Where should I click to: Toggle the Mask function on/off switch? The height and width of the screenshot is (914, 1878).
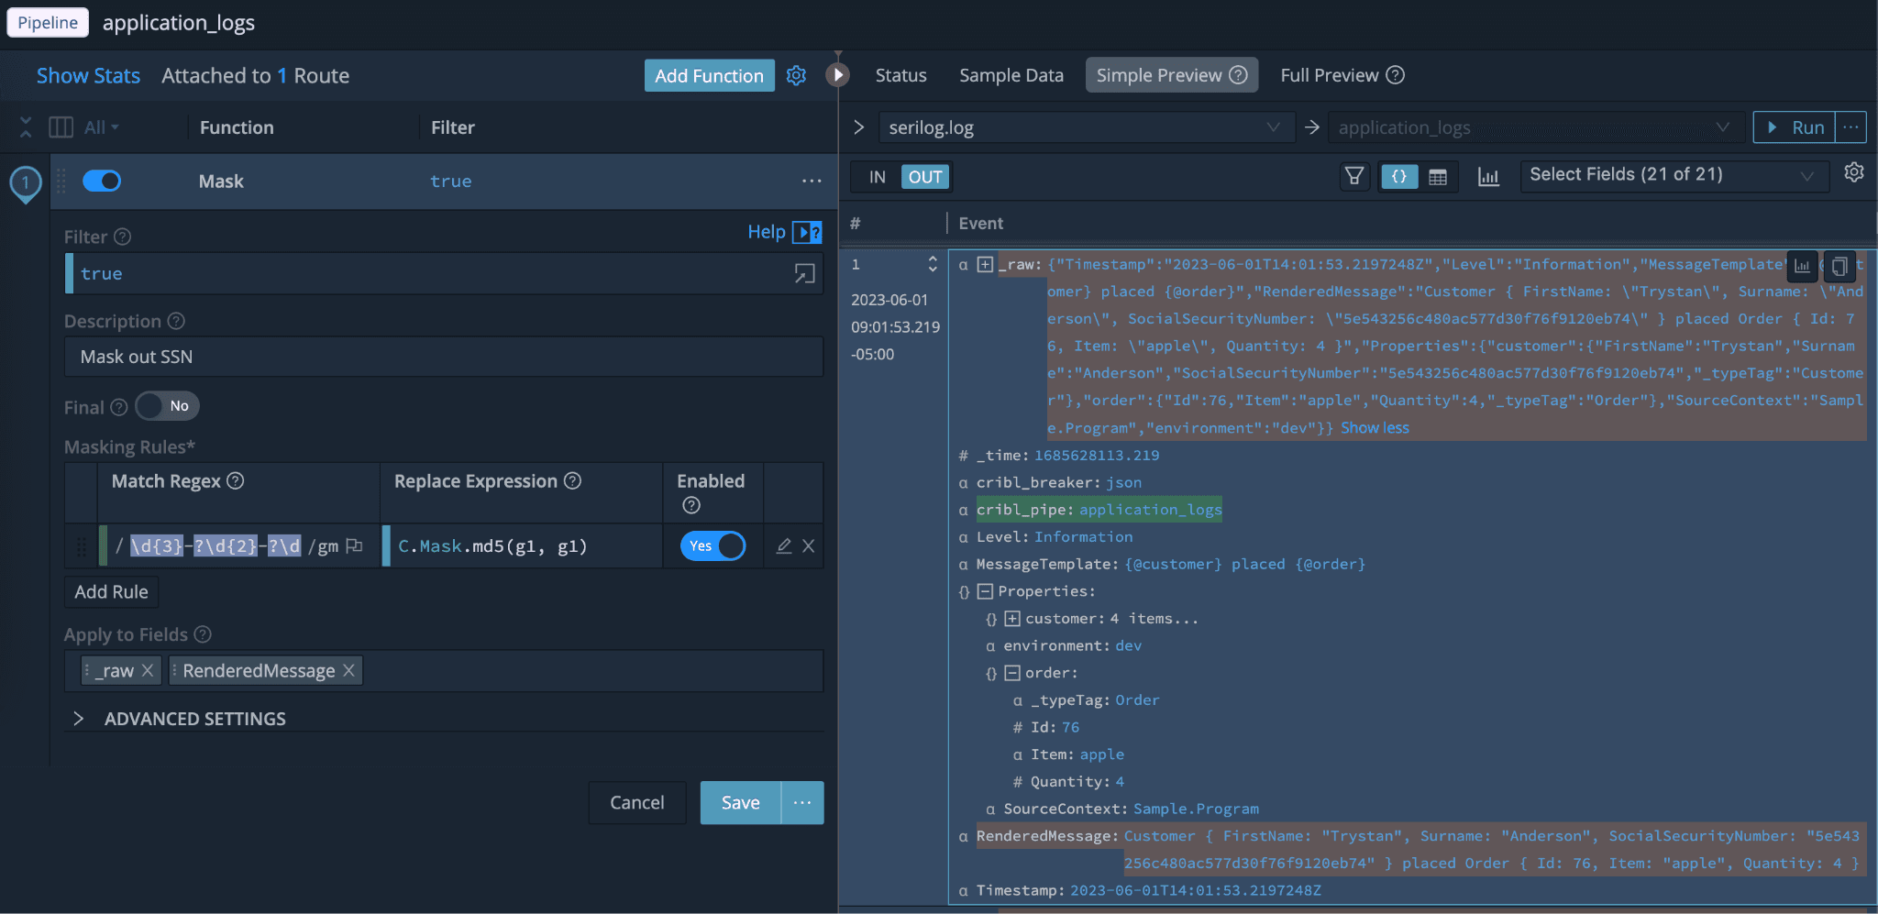102,182
